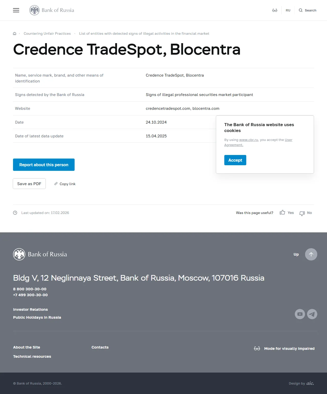Copy link to this page
Image resolution: width=327 pixels, height=394 pixels.
(65, 184)
